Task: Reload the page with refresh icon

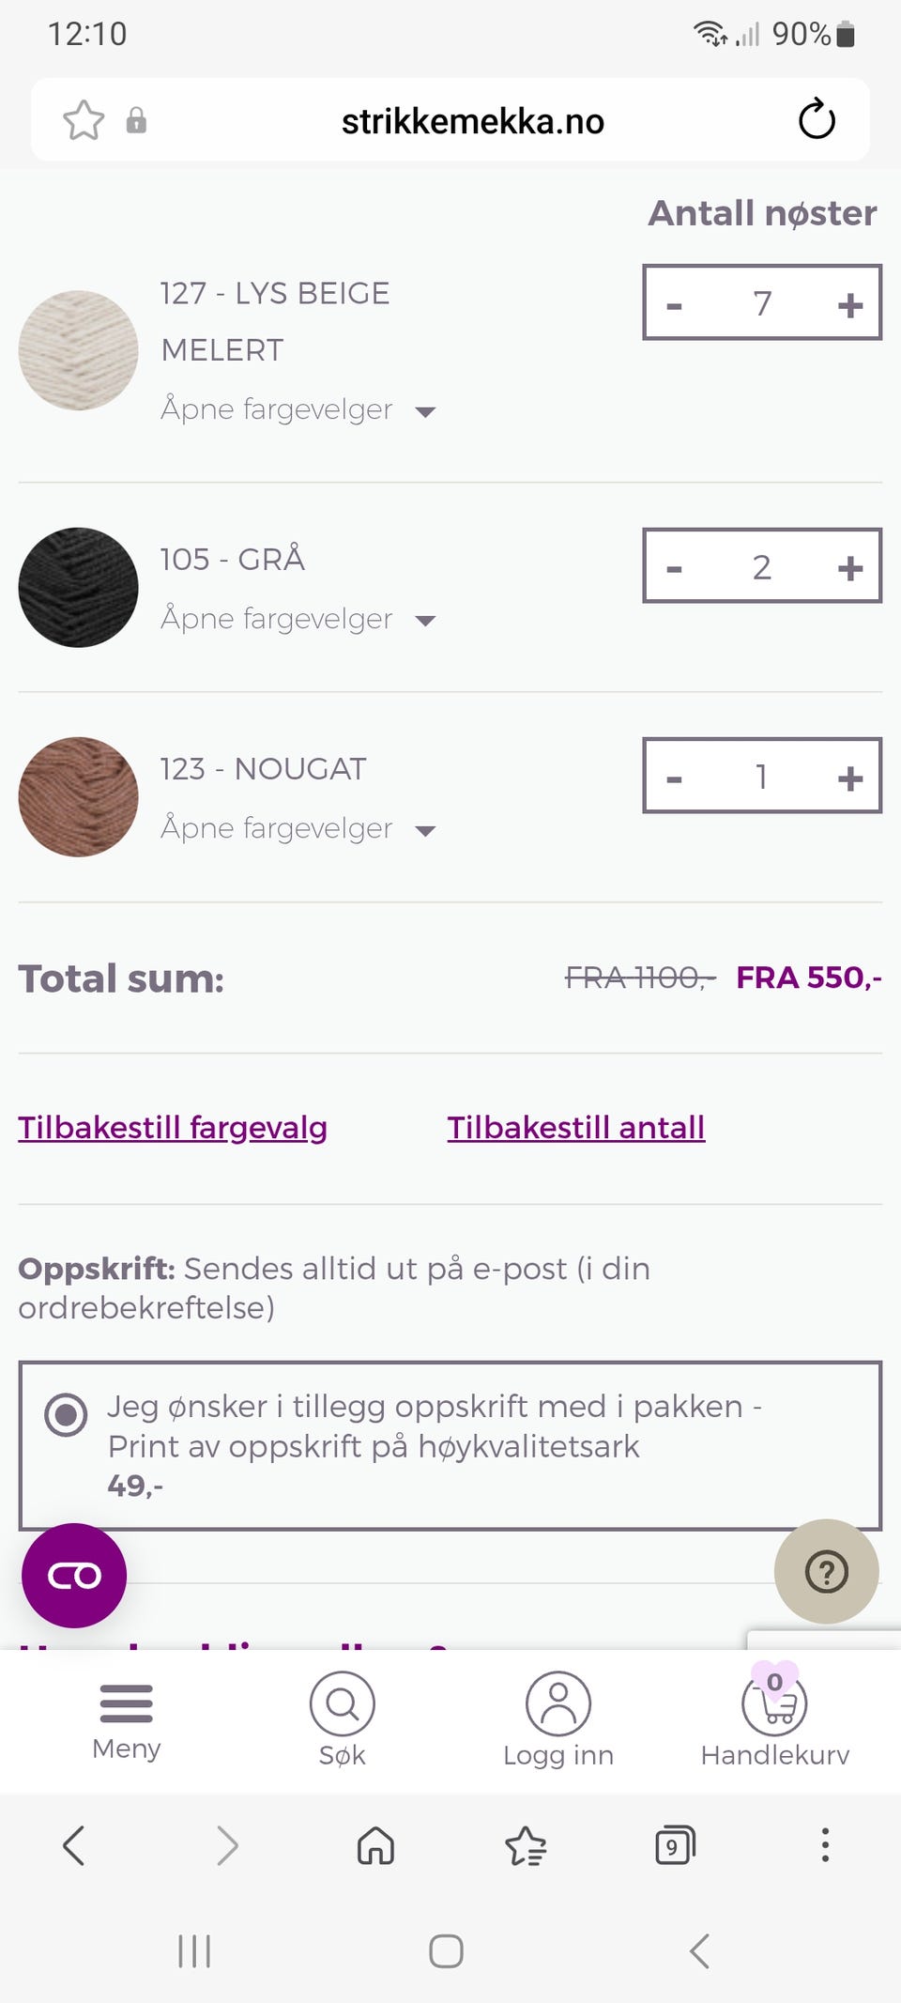Action: tap(817, 119)
